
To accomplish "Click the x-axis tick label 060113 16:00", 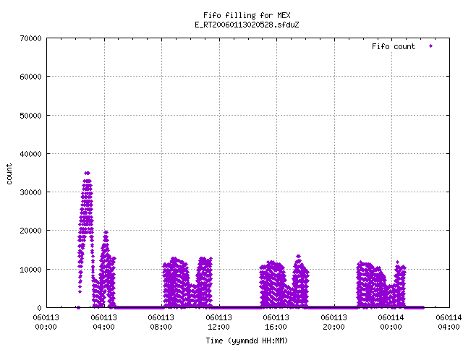I will click(276, 322).
